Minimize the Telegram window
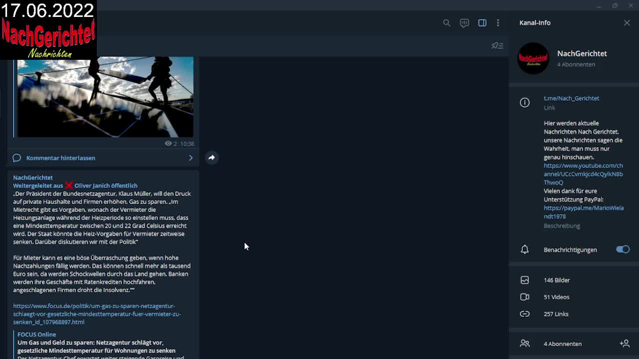The width and height of the screenshot is (639, 359). tap(599, 5)
